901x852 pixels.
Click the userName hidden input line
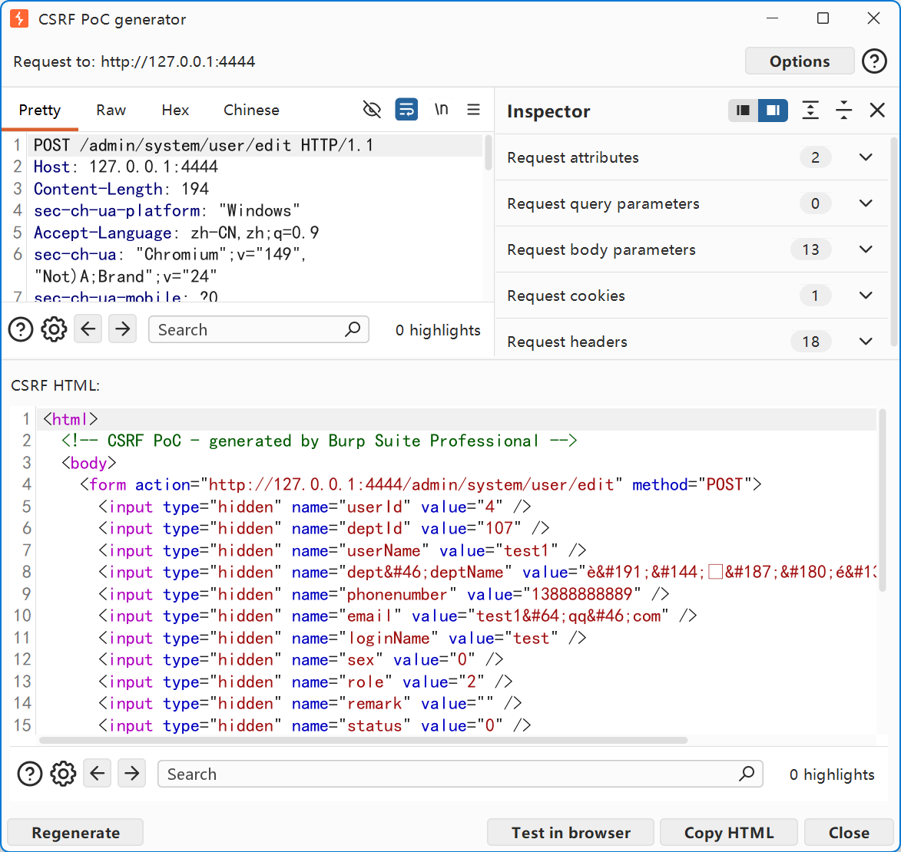342,550
